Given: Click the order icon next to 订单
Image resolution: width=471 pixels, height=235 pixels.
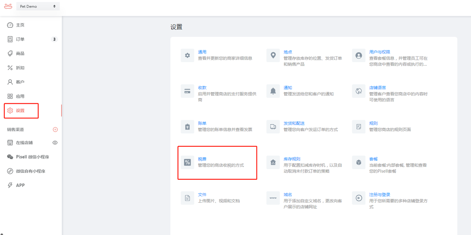Looking at the screenshot, I should (10, 39).
